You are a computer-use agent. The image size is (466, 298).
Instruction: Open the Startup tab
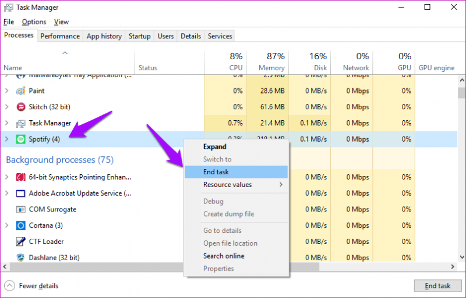[139, 36]
